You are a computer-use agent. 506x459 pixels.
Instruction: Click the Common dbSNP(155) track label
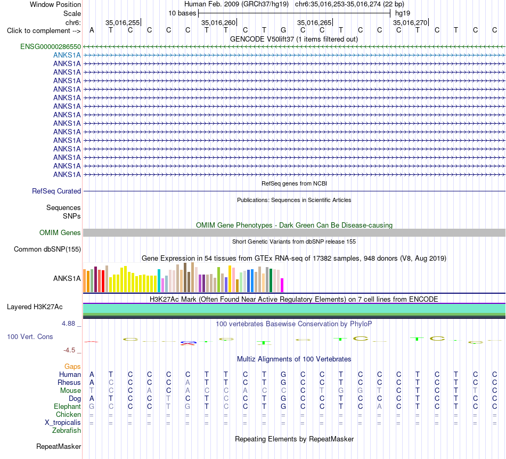coord(47,249)
